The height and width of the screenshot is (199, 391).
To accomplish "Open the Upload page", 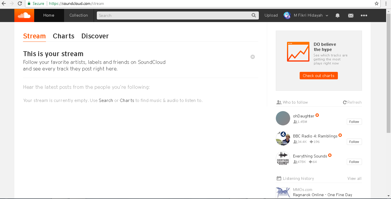I will [271, 15].
